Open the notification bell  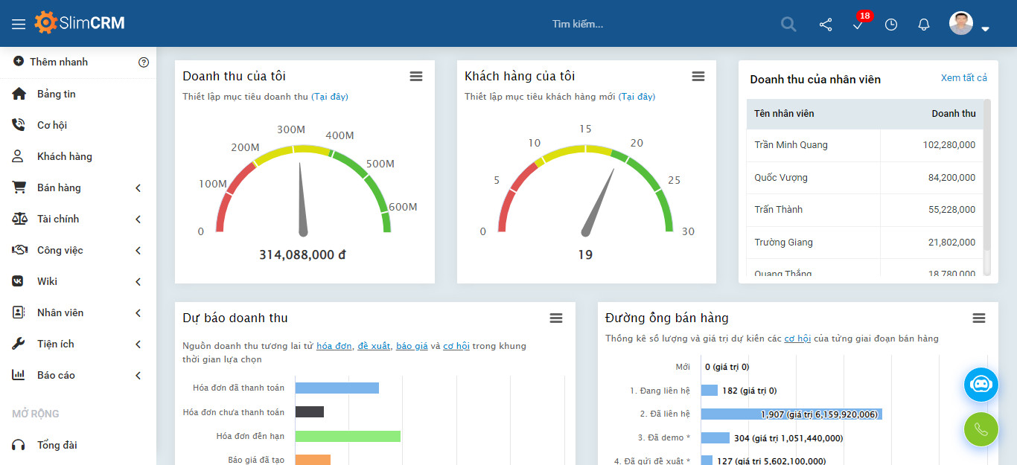923,24
